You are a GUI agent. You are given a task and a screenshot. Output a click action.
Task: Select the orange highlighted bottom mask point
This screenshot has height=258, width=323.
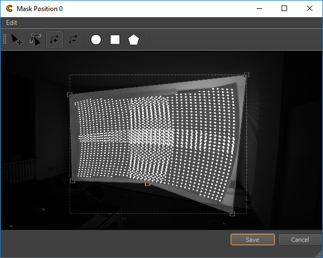[x=148, y=183]
